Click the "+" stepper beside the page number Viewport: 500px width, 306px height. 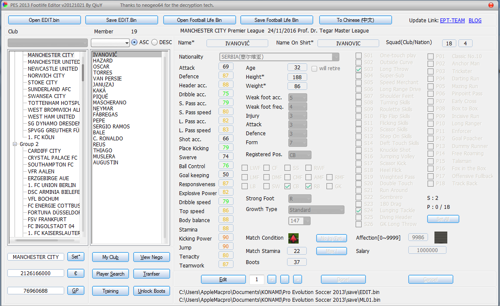(x=272, y=279)
